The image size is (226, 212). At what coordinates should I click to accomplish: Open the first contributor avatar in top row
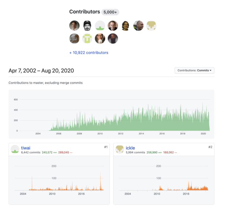coord(74,26)
